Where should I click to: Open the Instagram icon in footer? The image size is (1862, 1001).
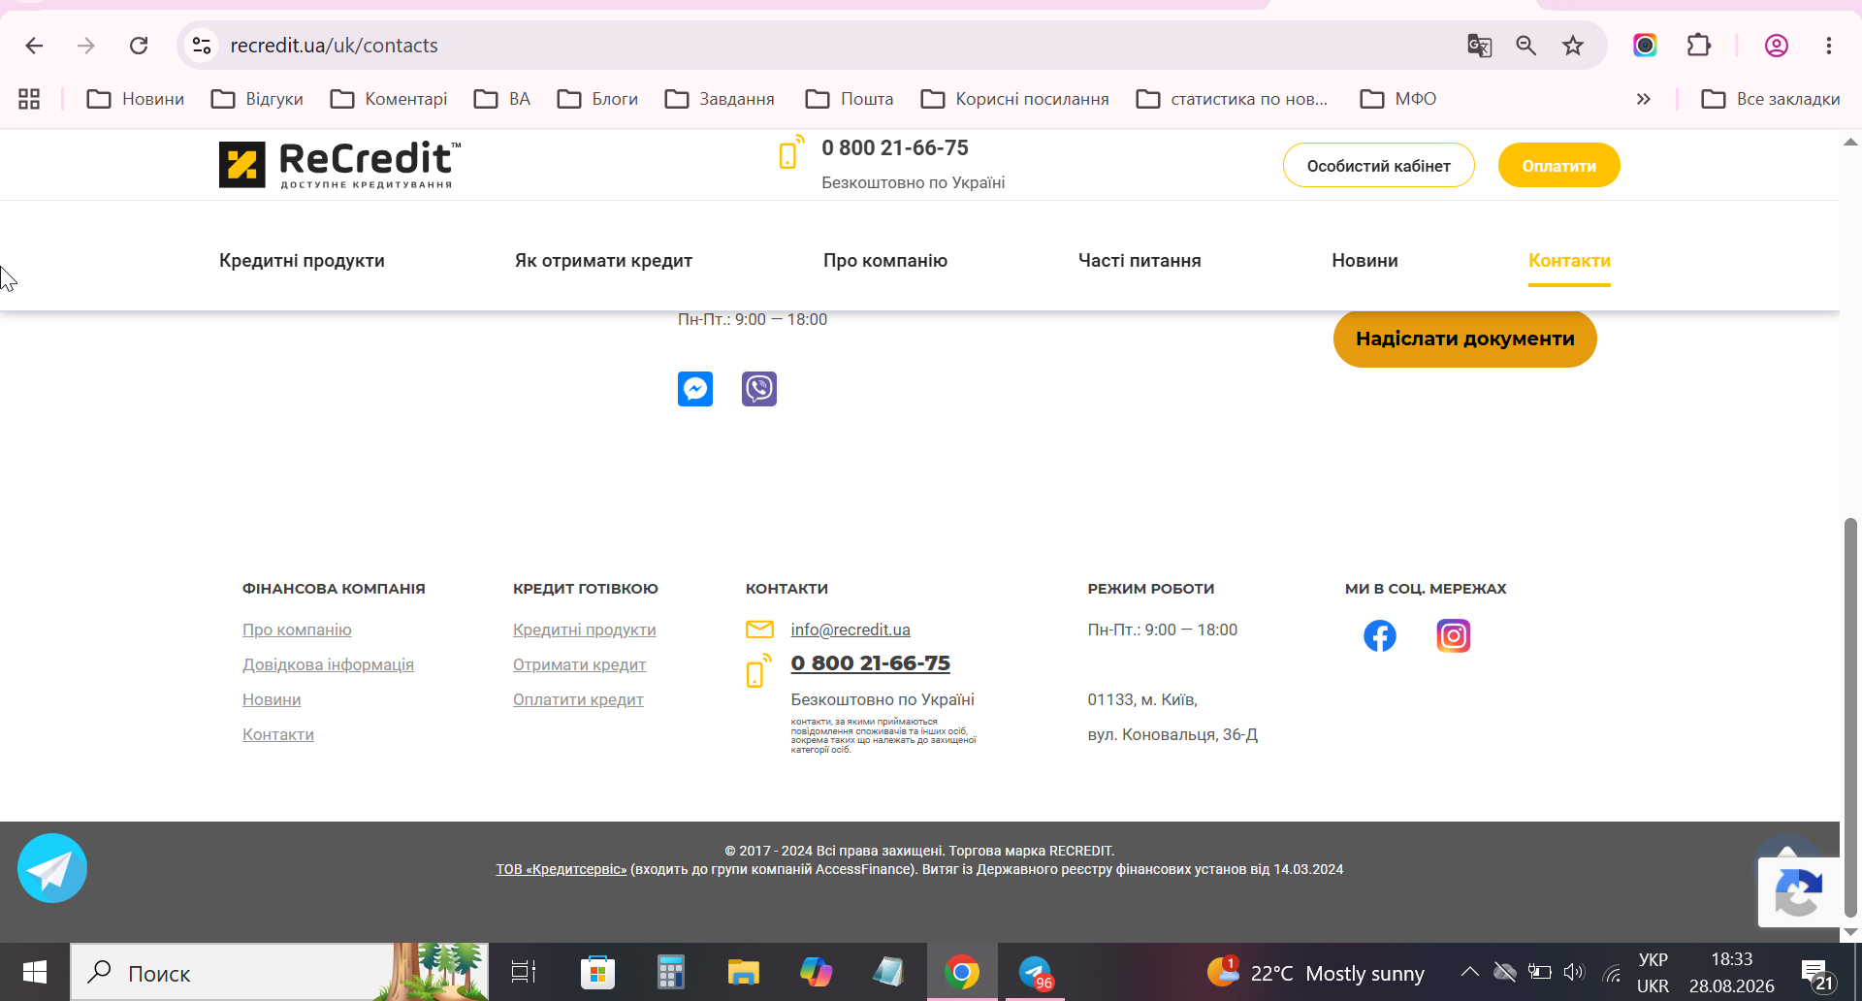tap(1454, 636)
